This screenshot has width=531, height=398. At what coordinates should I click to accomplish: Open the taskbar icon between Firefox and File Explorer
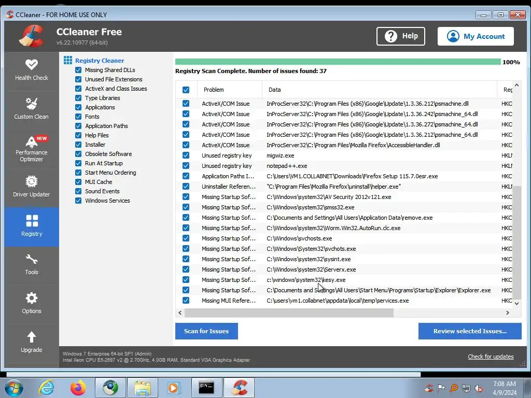pos(110,388)
